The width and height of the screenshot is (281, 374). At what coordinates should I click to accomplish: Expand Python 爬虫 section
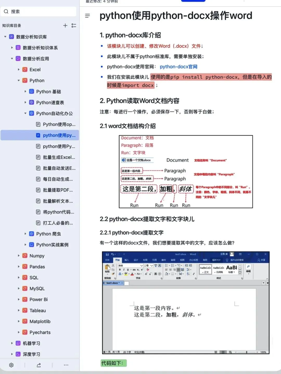pos(25,234)
